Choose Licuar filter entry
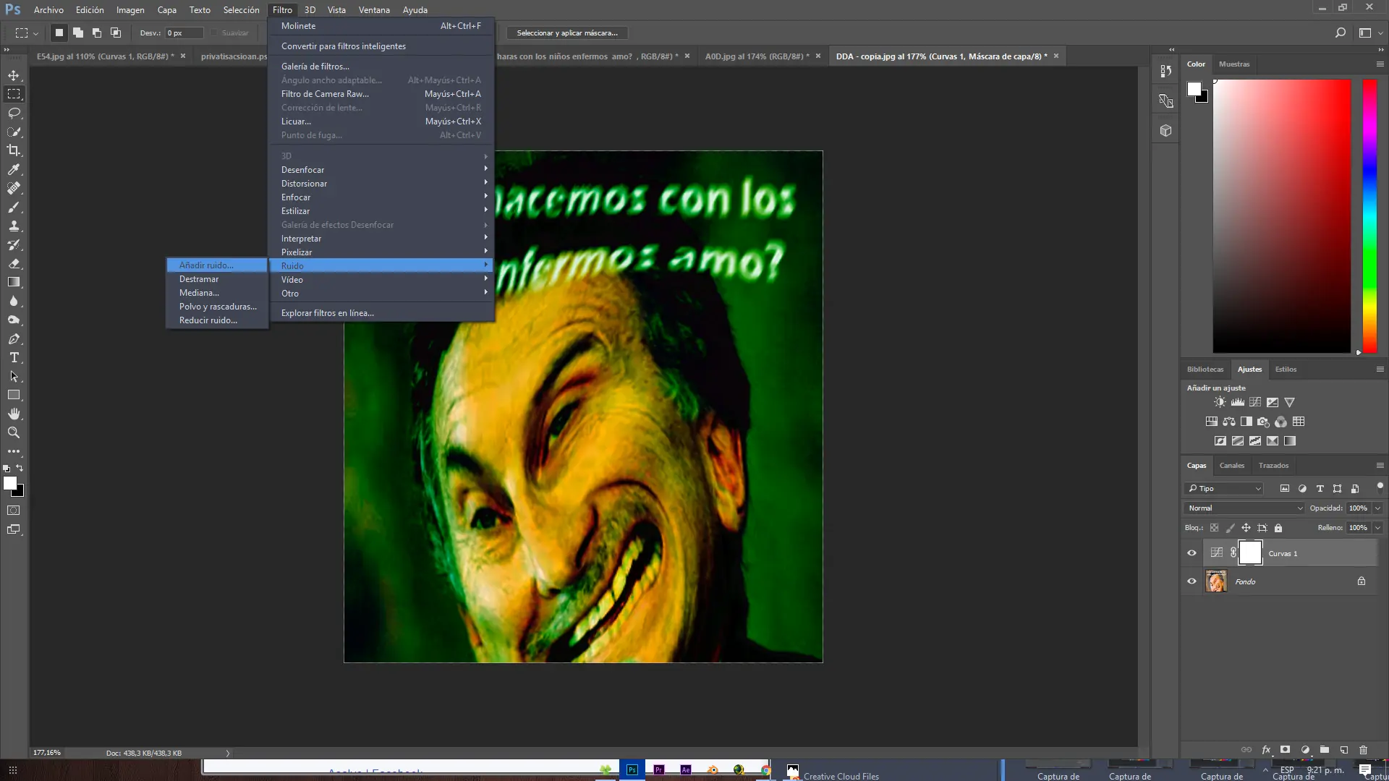 381,121
